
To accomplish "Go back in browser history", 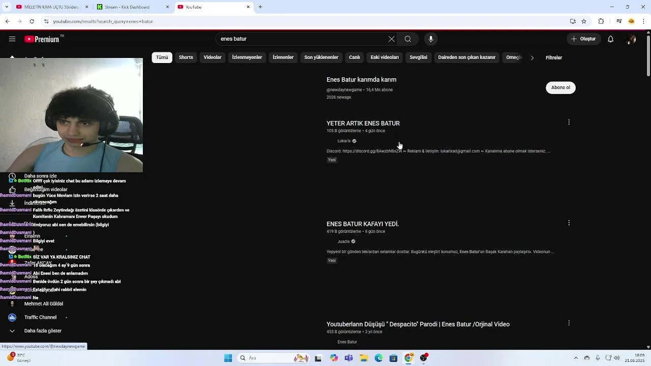I will (7, 21).
